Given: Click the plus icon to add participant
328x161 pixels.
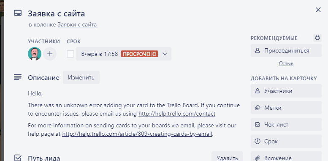Looking at the screenshot, I should 50,54.
